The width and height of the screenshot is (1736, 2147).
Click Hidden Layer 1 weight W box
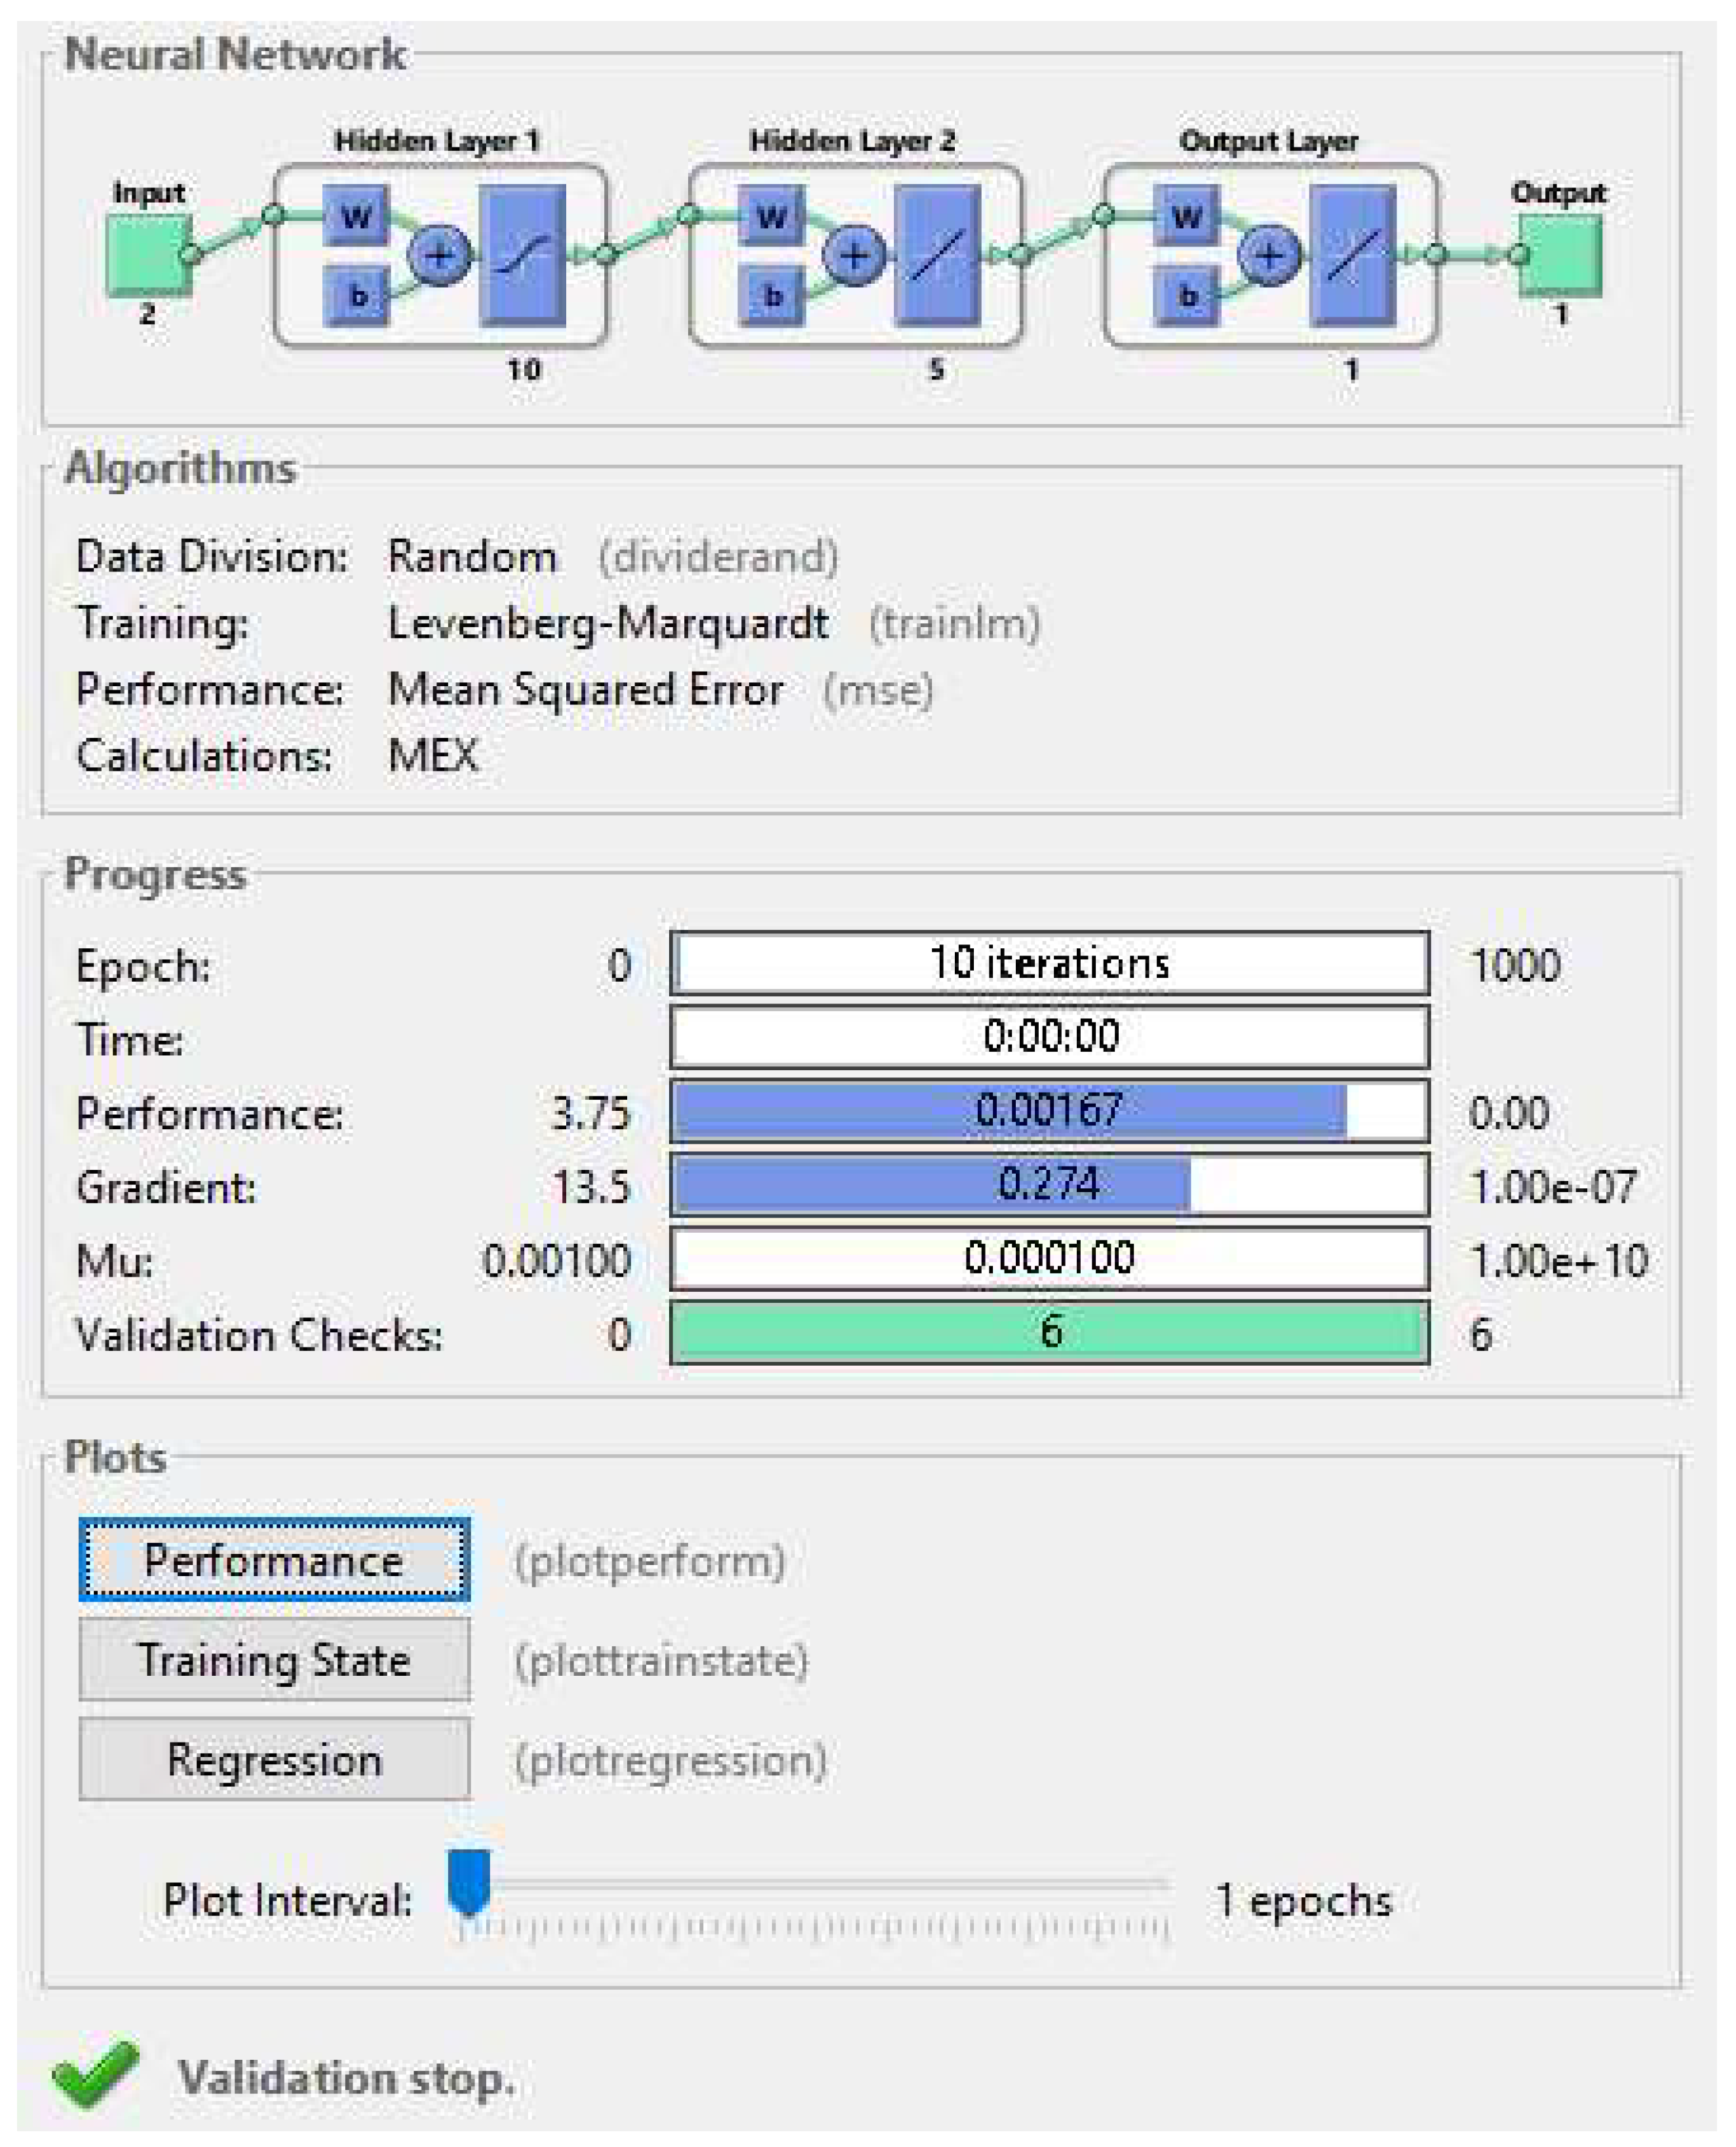click(356, 217)
